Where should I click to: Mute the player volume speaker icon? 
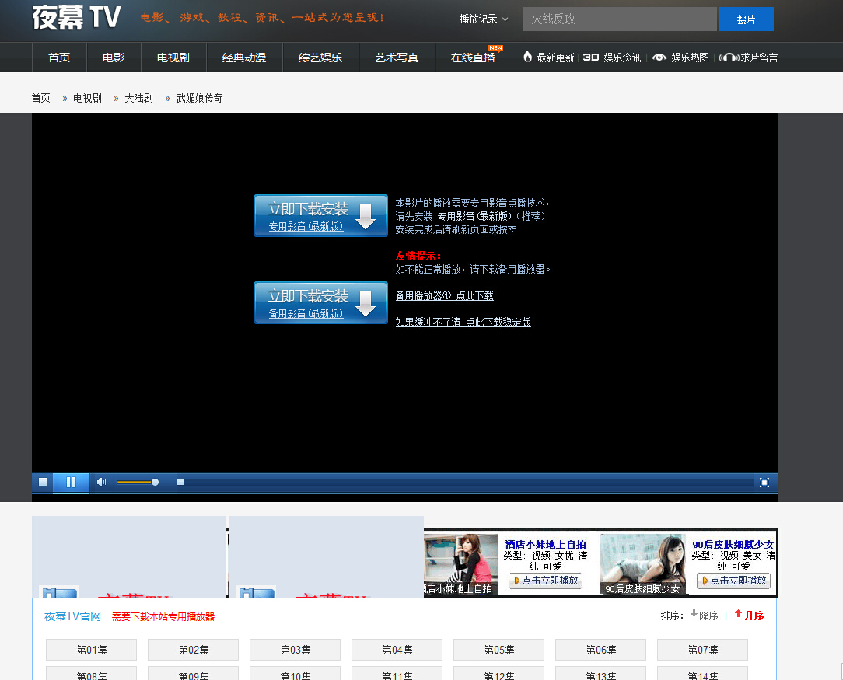pyautogui.click(x=101, y=482)
